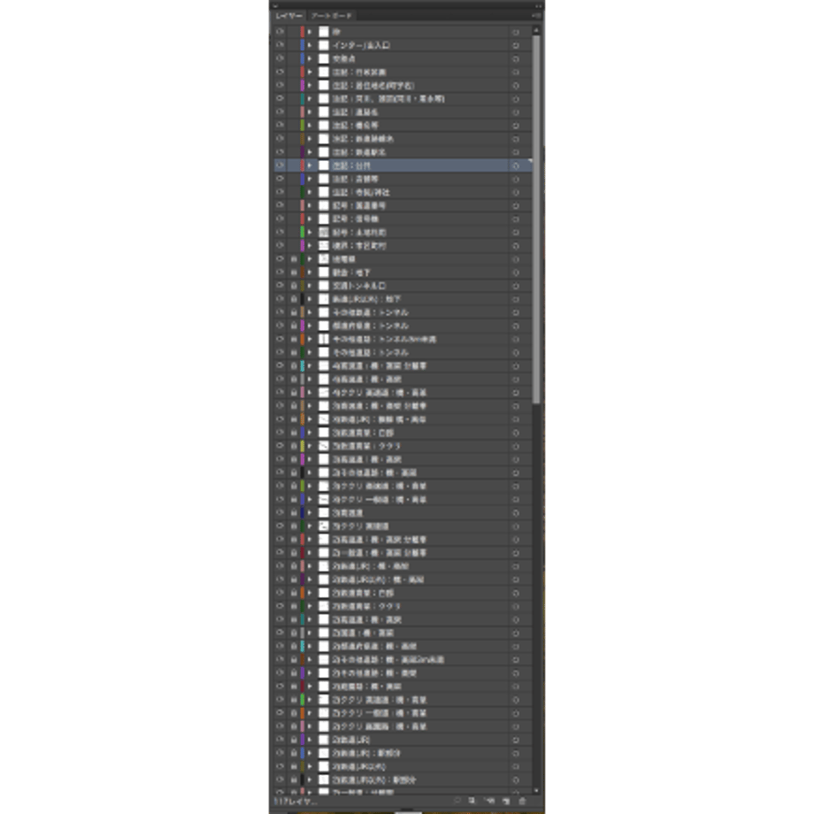Hide the インター出入口 layer with eye icon
Image resolution: width=814 pixels, height=814 pixels.
tap(280, 45)
